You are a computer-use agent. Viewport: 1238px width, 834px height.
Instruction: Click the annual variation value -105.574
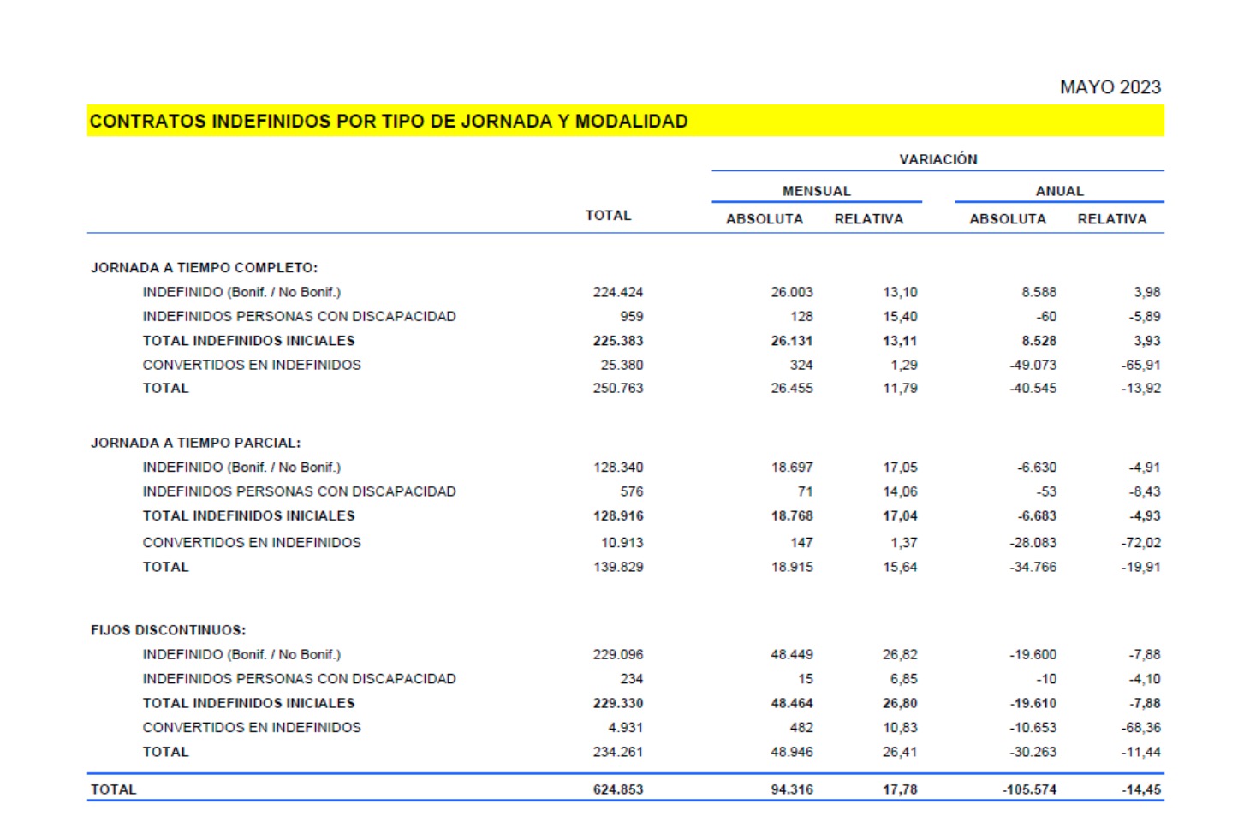tap(1029, 789)
